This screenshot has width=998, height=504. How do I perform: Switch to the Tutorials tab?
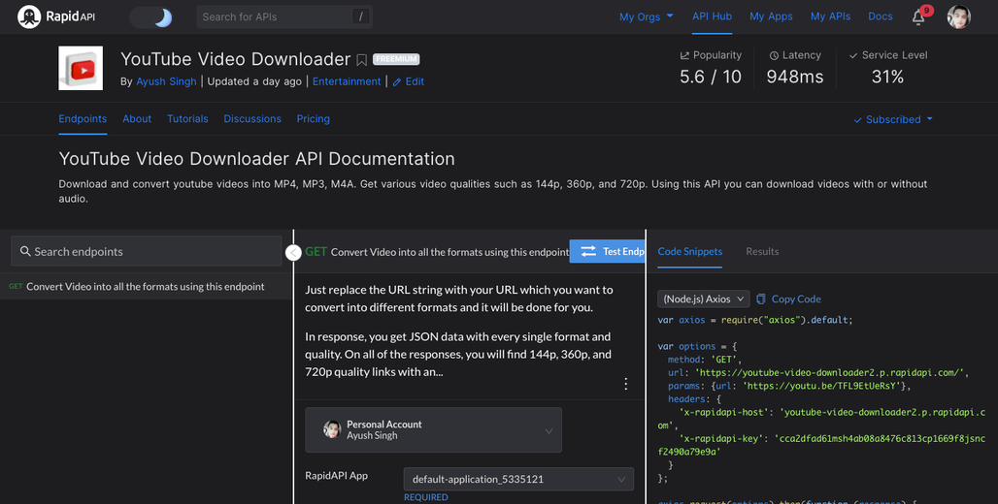(187, 119)
